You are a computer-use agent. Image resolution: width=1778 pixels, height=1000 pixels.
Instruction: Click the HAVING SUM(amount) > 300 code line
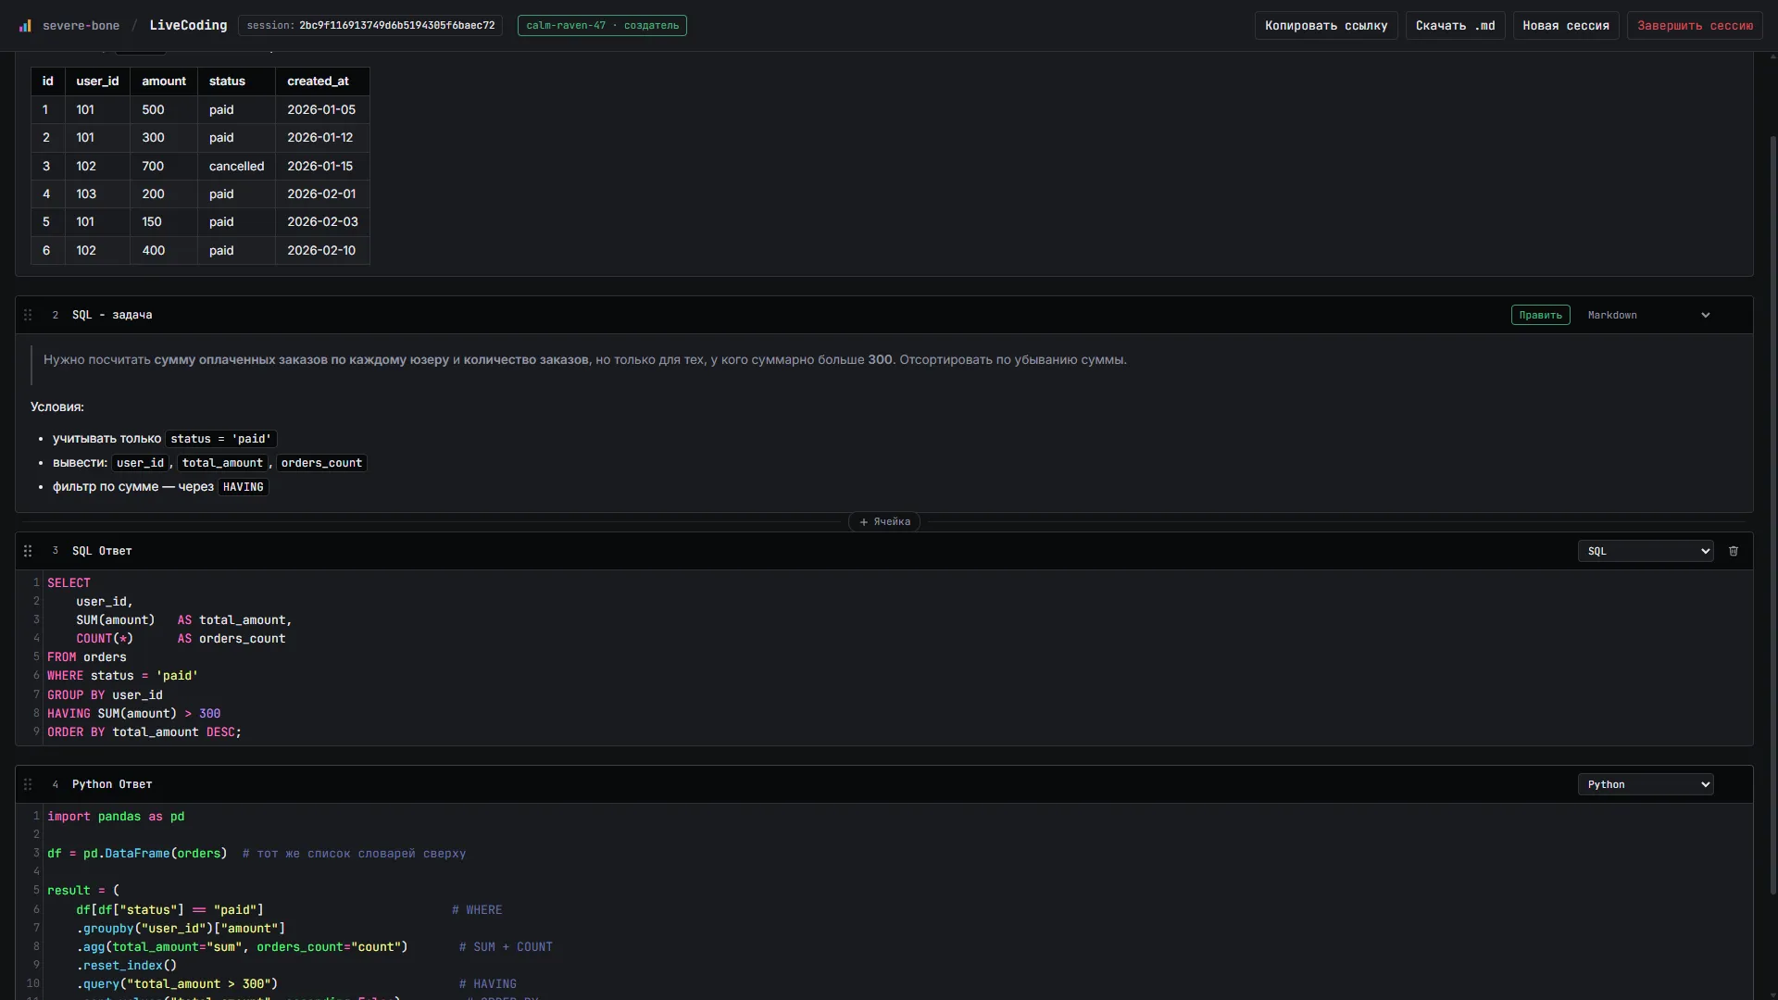tap(134, 714)
